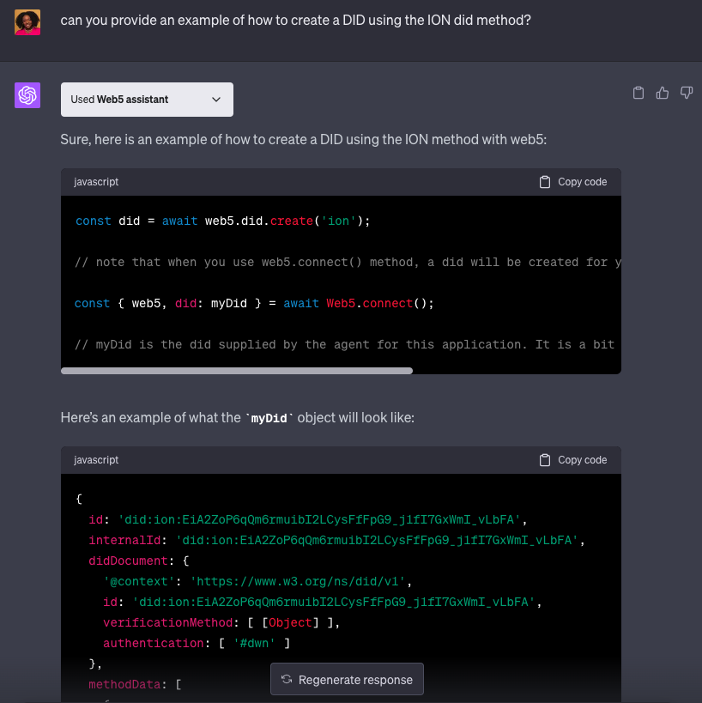Click the inline code word myDid
This screenshot has width=702, height=703.
269,418
